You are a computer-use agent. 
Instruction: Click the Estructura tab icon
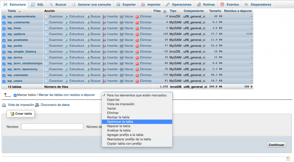tap(6, 4)
